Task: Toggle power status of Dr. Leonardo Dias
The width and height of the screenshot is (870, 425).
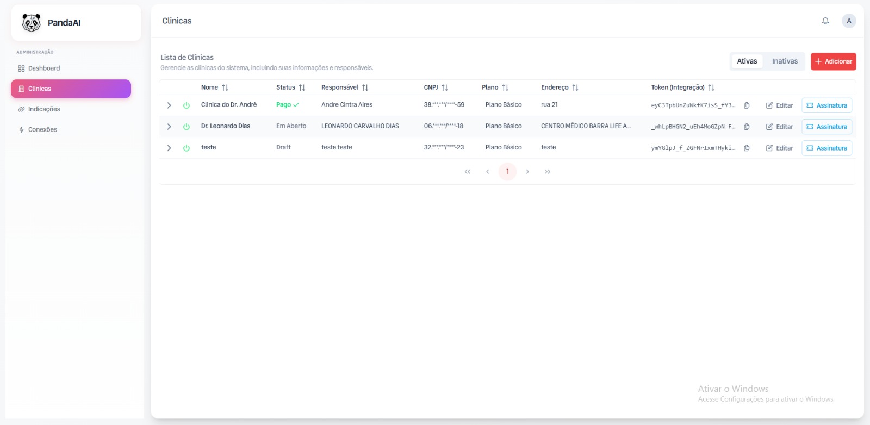Action: (187, 127)
